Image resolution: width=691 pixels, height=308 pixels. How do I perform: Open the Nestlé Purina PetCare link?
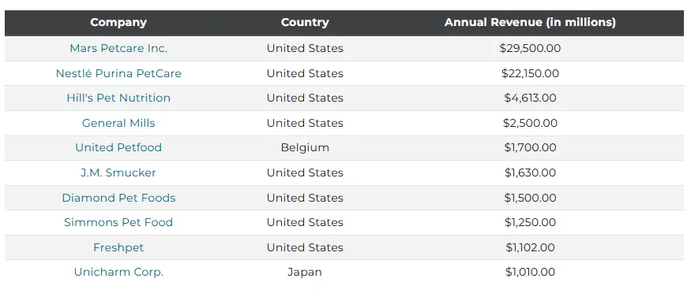click(x=118, y=73)
